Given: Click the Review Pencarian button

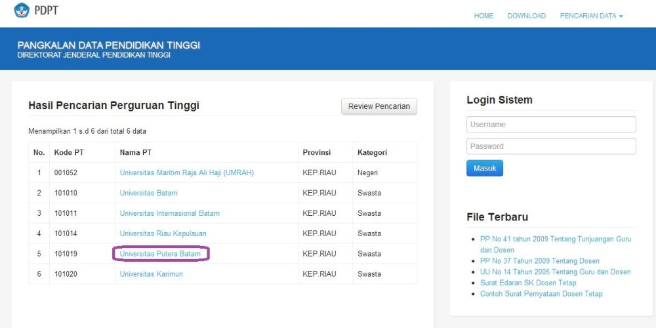Looking at the screenshot, I should pyautogui.click(x=379, y=106).
